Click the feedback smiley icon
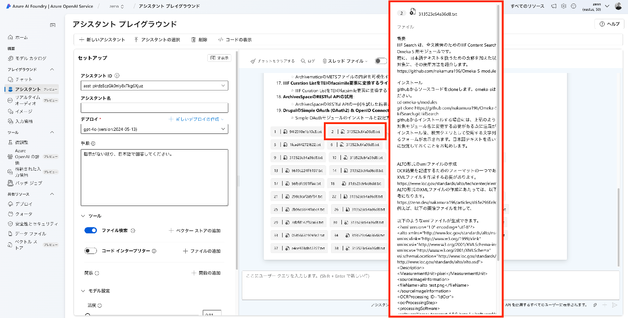628x318 pixels. pos(573,6)
